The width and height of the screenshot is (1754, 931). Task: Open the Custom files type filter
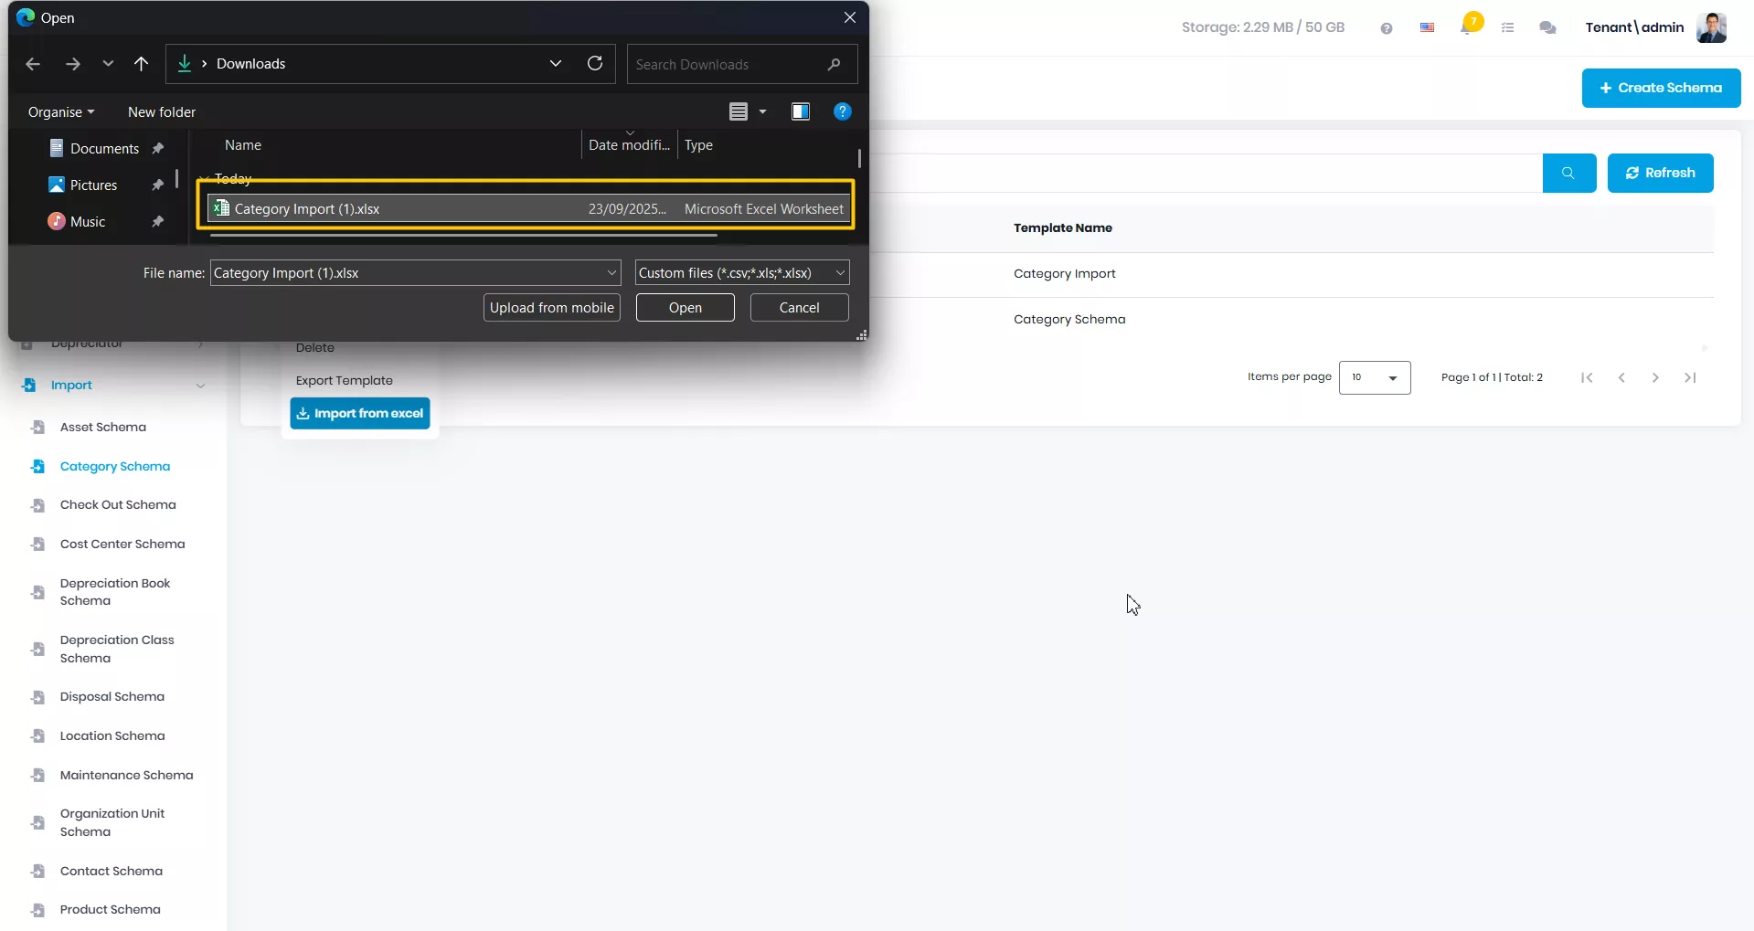click(x=742, y=273)
